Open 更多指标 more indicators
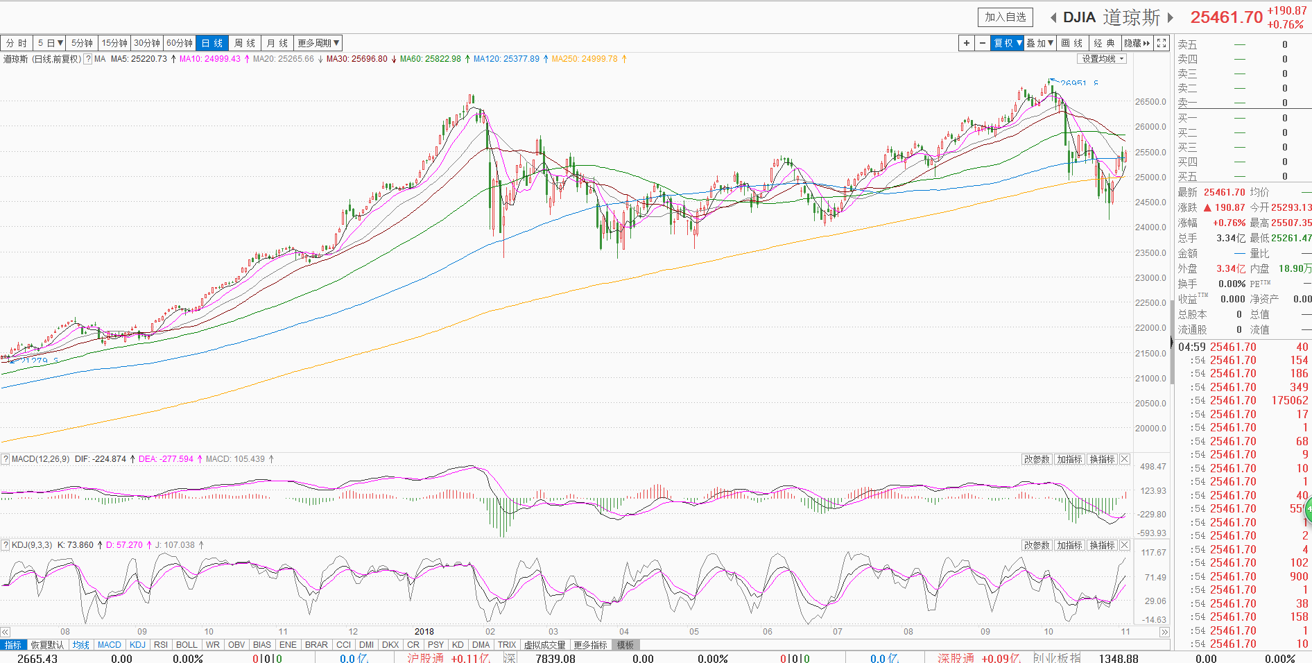The height and width of the screenshot is (663, 1312). click(x=590, y=645)
